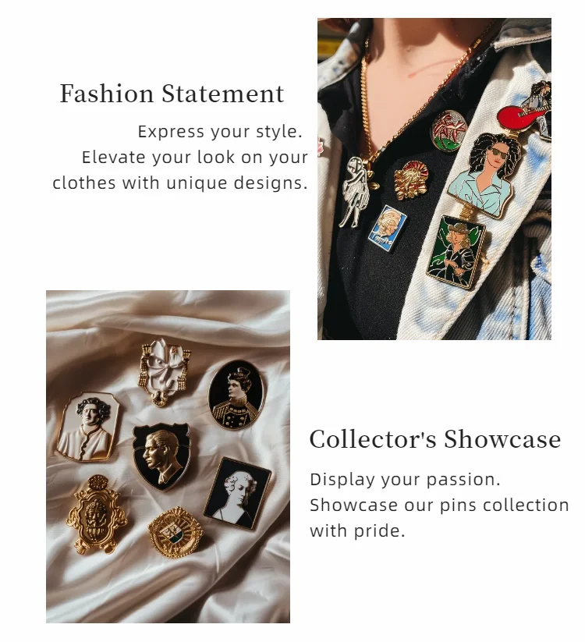
Task: Click the black rectangular white bust pin
Action: (237, 493)
